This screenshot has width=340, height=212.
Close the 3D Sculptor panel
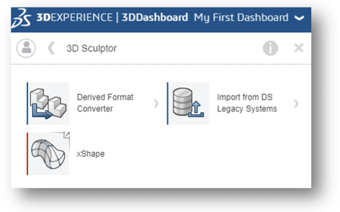click(299, 48)
